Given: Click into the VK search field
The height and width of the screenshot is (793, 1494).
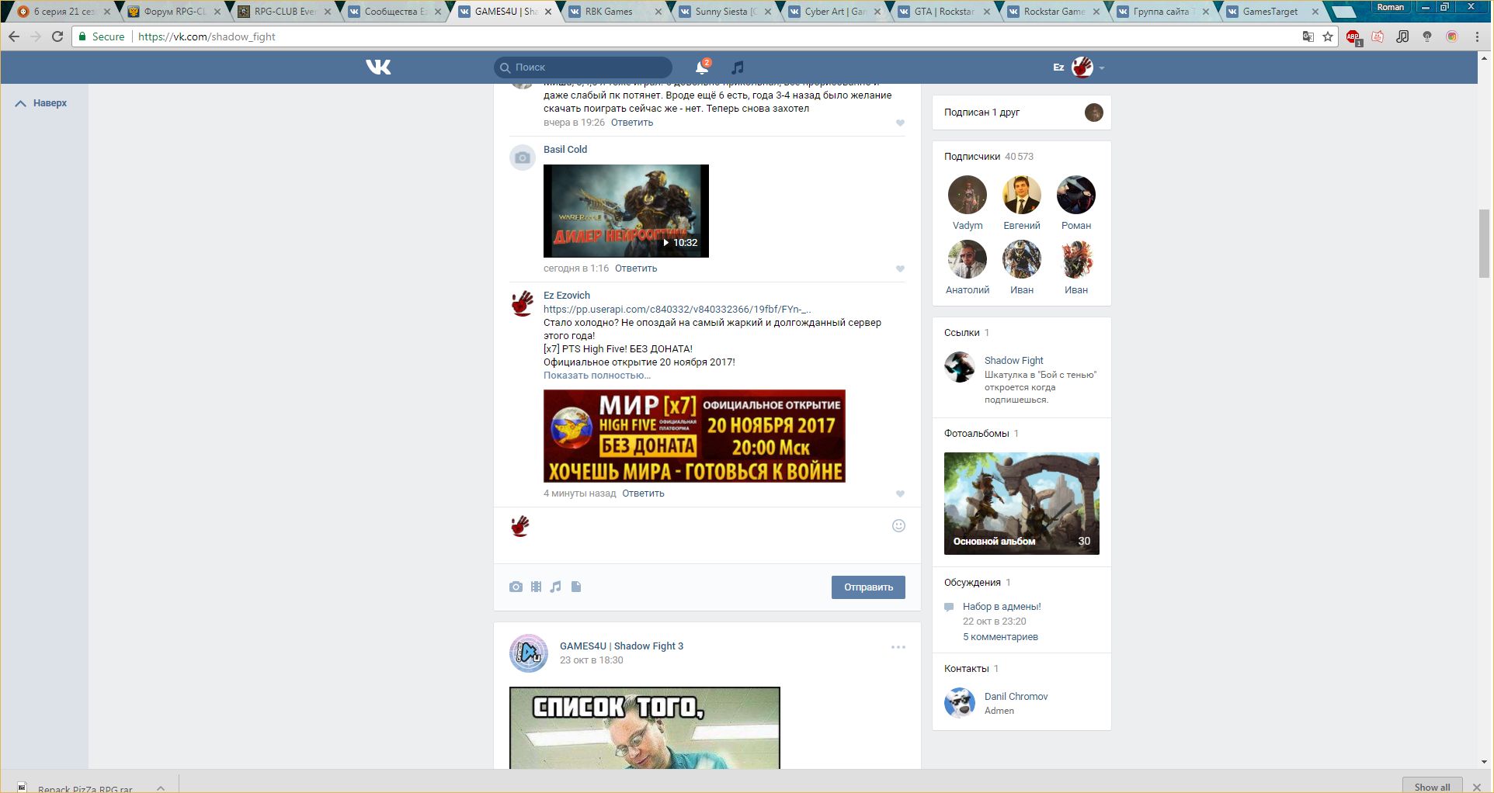Looking at the screenshot, I should (583, 68).
